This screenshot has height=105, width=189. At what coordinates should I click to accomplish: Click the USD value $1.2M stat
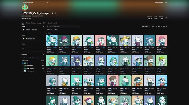[150, 19]
